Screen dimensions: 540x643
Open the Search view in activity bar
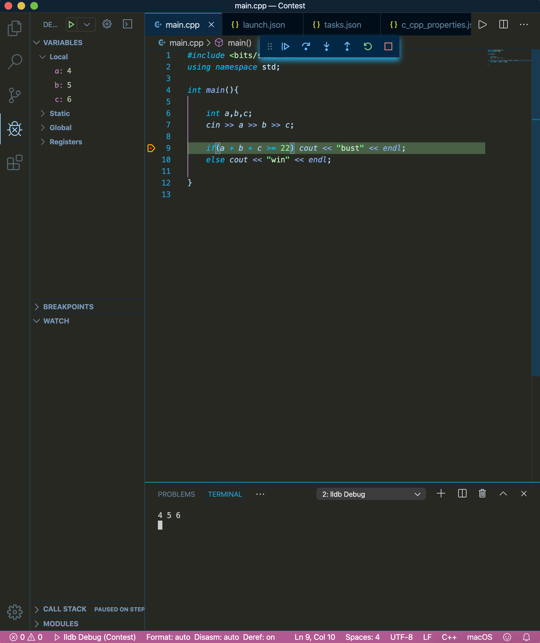14,62
